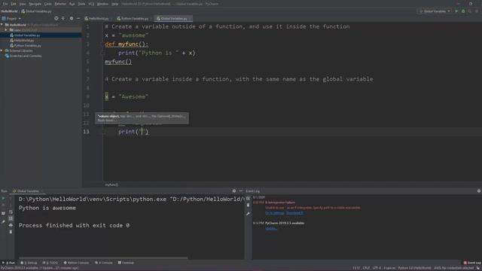Toggle soft-wrap in Run console
This screenshot has width=482, height=271.
coord(11,212)
